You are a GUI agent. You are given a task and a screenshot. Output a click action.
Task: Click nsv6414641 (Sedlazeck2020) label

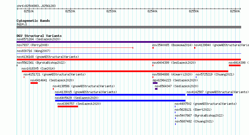tap(52, 80)
